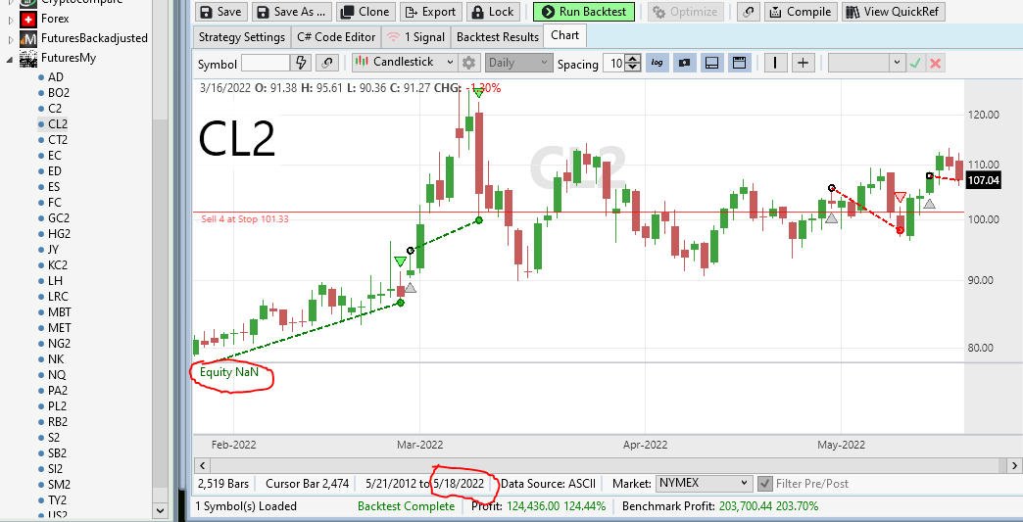Toggle the top-bar pane display button
The image size is (1023, 522).
[x=739, y=63]
